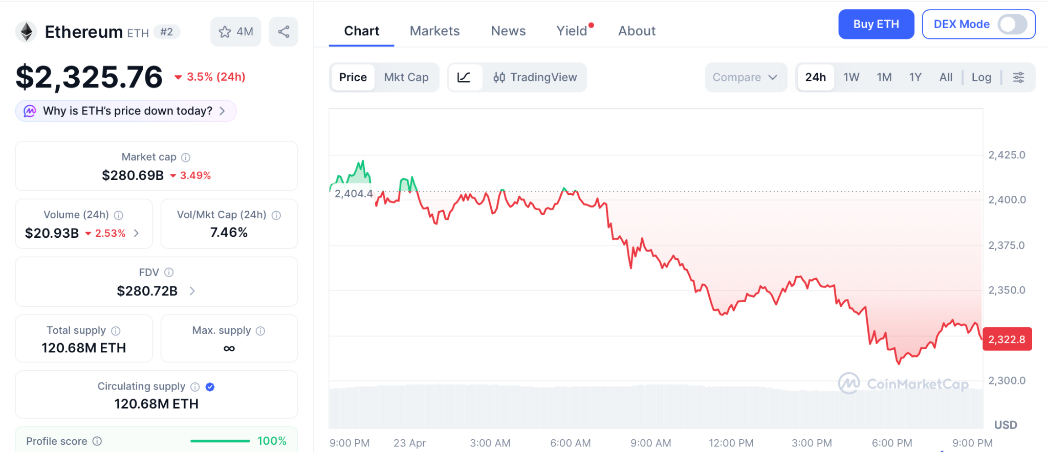Open "Why is ETH's price down today?" link

[x=127, y=111]
